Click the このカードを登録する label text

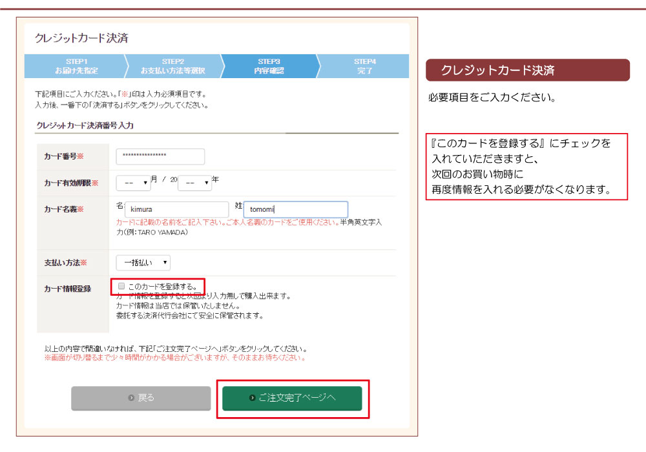tap(162, 286)
